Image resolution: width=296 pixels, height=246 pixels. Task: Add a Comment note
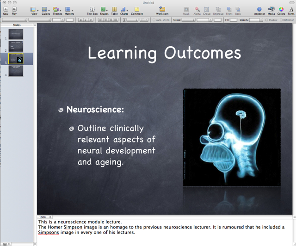[137, 11]
